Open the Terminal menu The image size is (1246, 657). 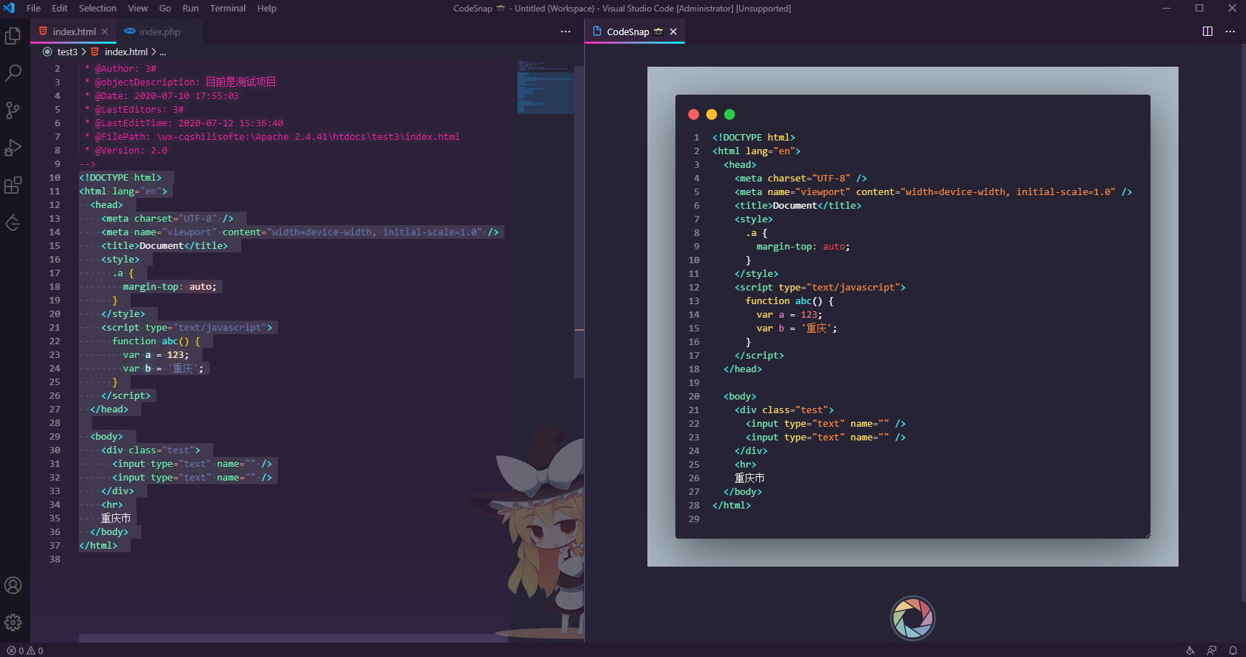click(x=228, y=8)
